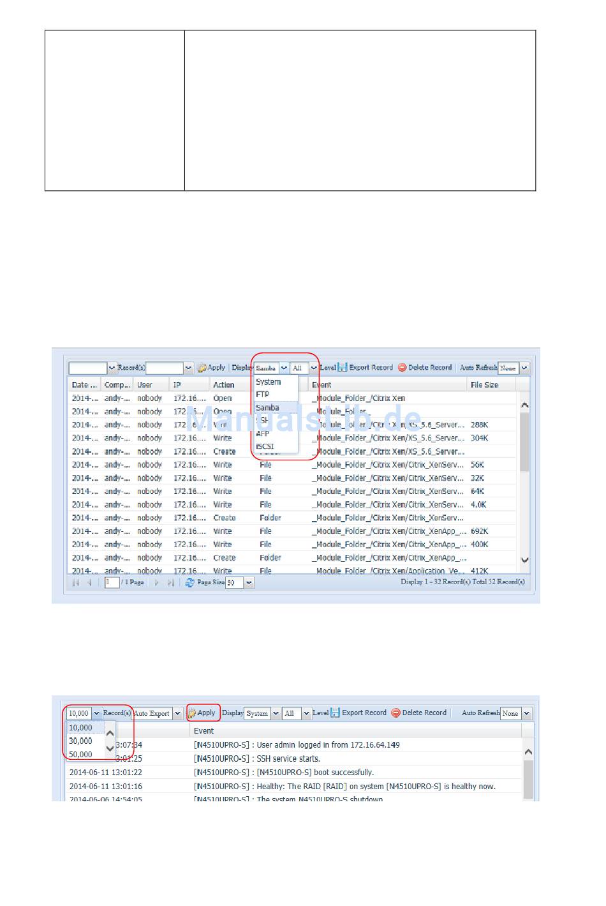This screenshot has width=606, height=906.
Task: Sort by the Date column header
Action: 85,385
